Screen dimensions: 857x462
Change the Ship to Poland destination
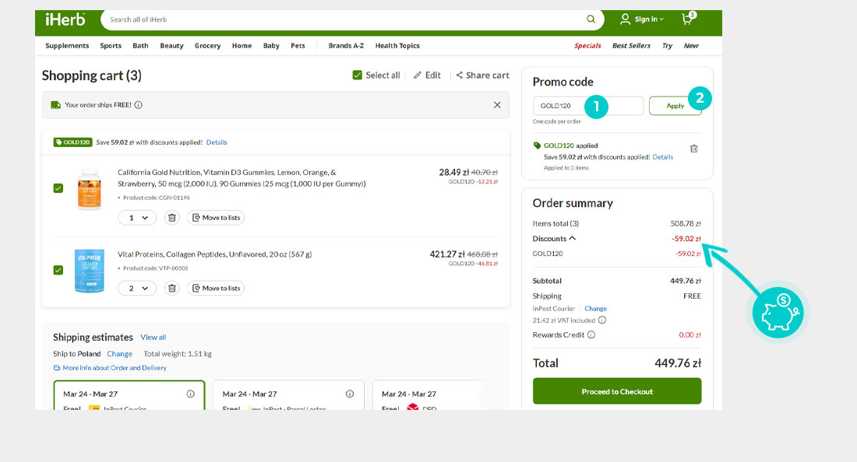tap(119, 353)
